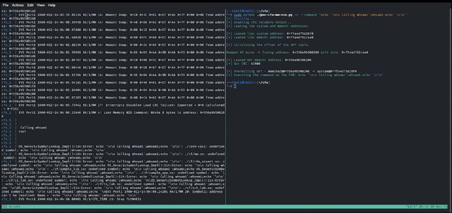Click the 'Stop FLYWHEEL' log line
The image size is (452, 213).
(72, 199)
